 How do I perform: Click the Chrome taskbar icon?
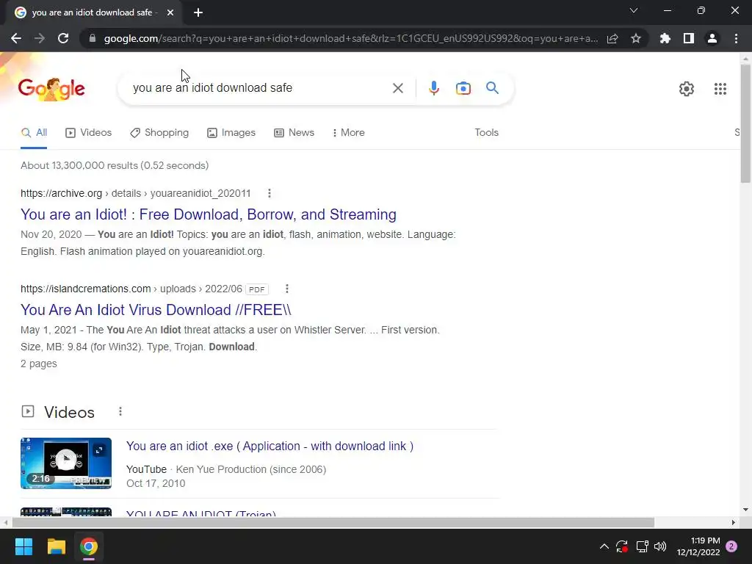pos(89,546)
